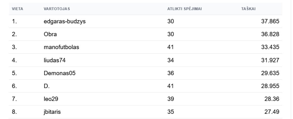The width and height of the screenshot is (293, 119).
Task: Sort by the VIETA column header
Action: pos(18,9)
